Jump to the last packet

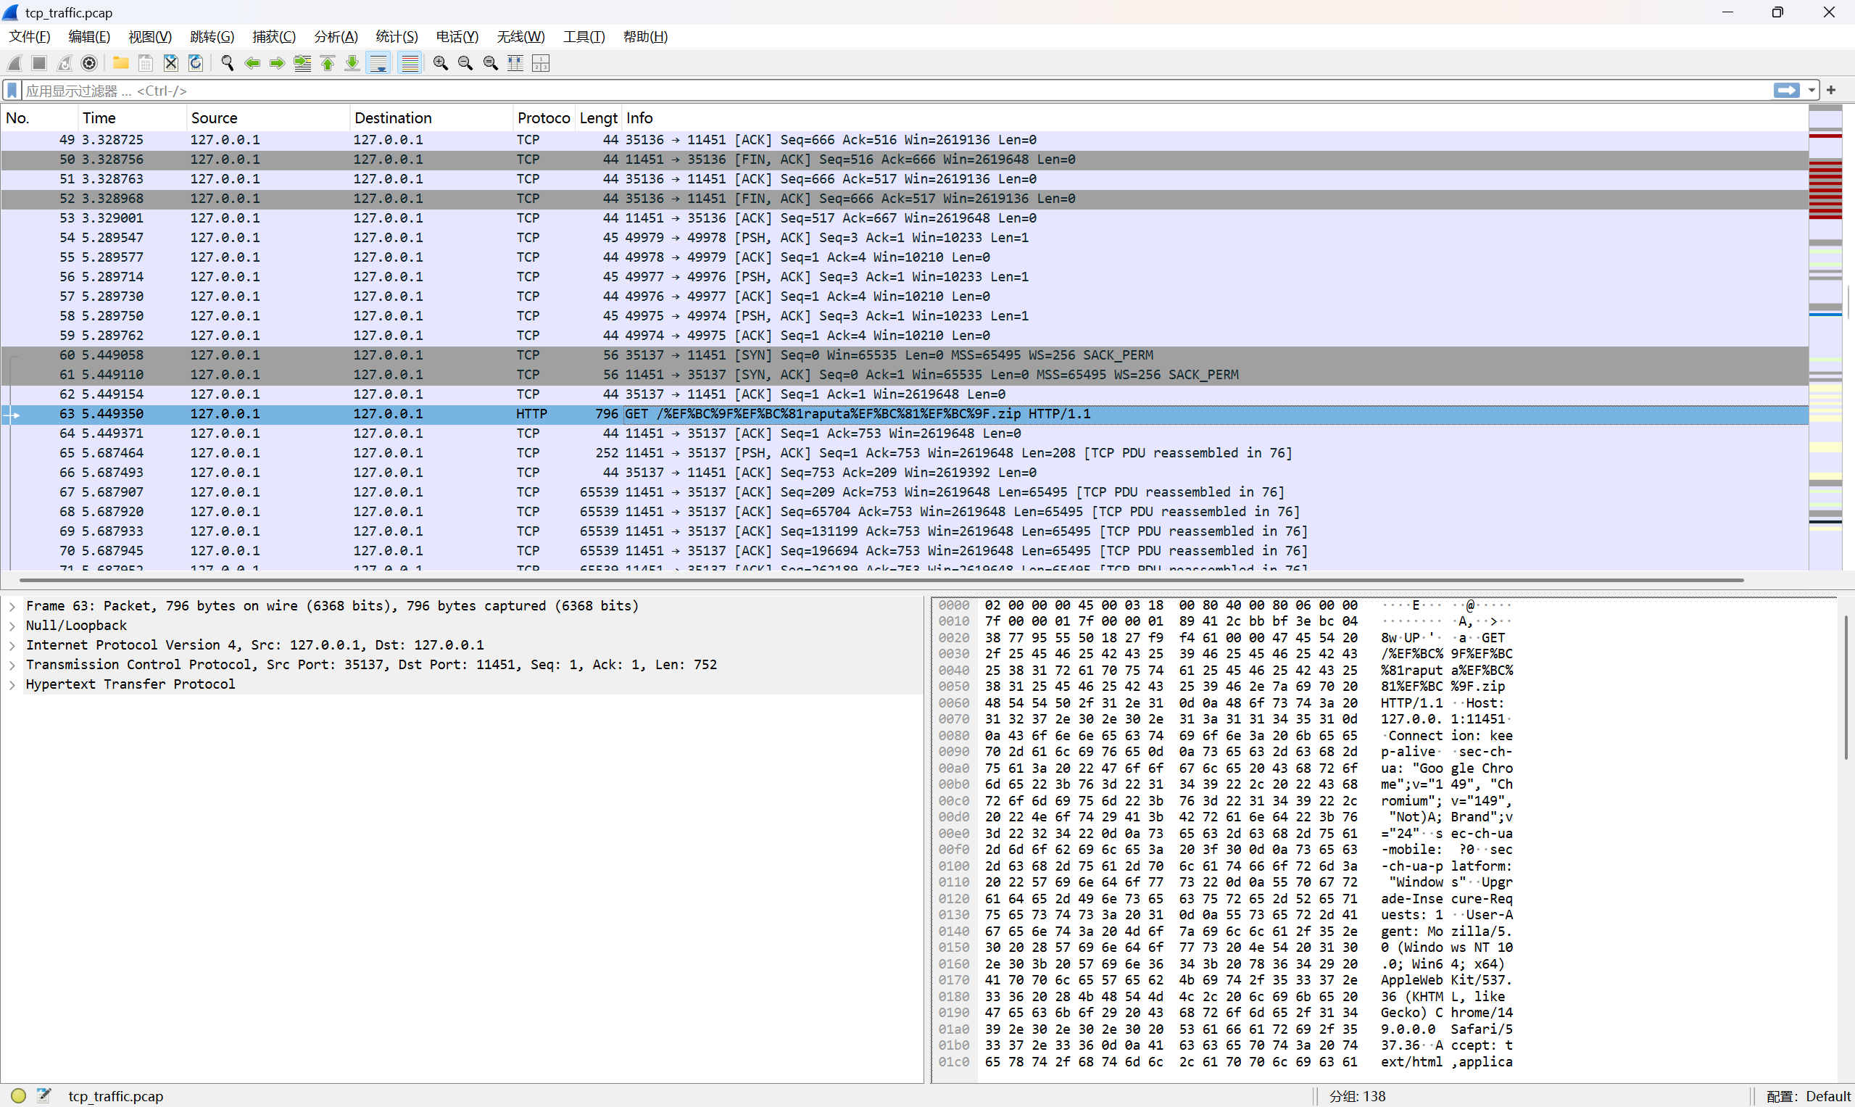click(x=353, y=63)
